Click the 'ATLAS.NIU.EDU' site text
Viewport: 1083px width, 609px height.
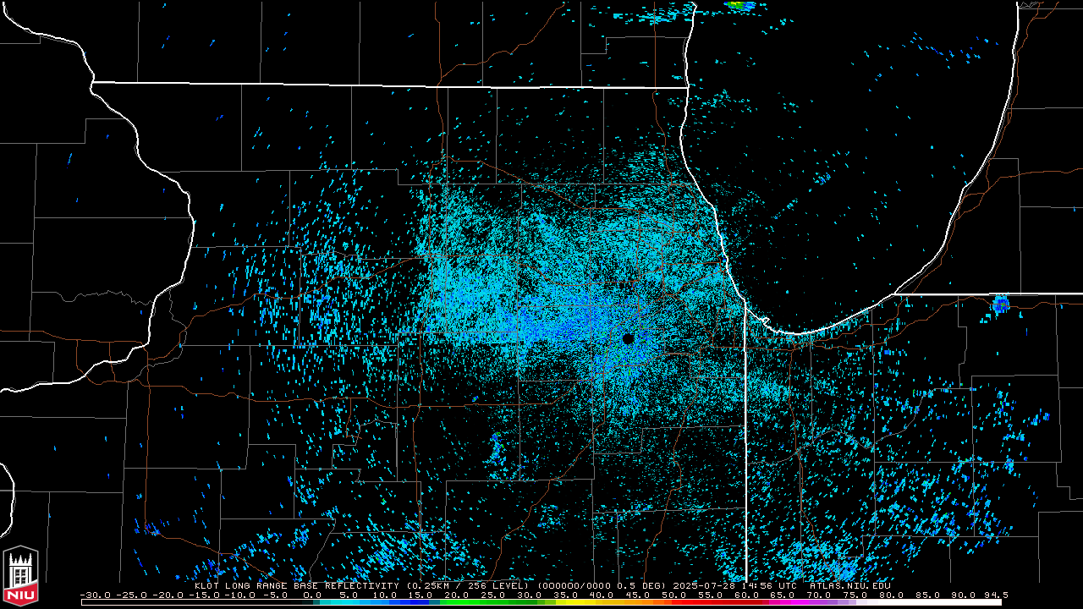tap(850, 585)
